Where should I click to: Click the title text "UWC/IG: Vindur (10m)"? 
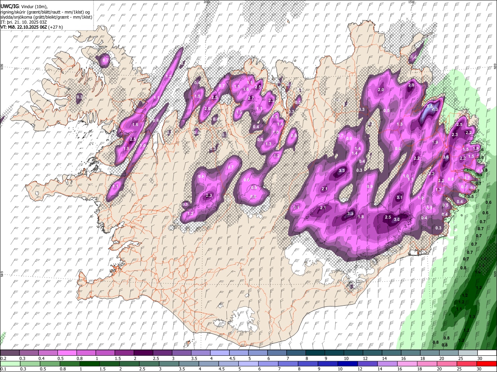click(x=24, y=7)
